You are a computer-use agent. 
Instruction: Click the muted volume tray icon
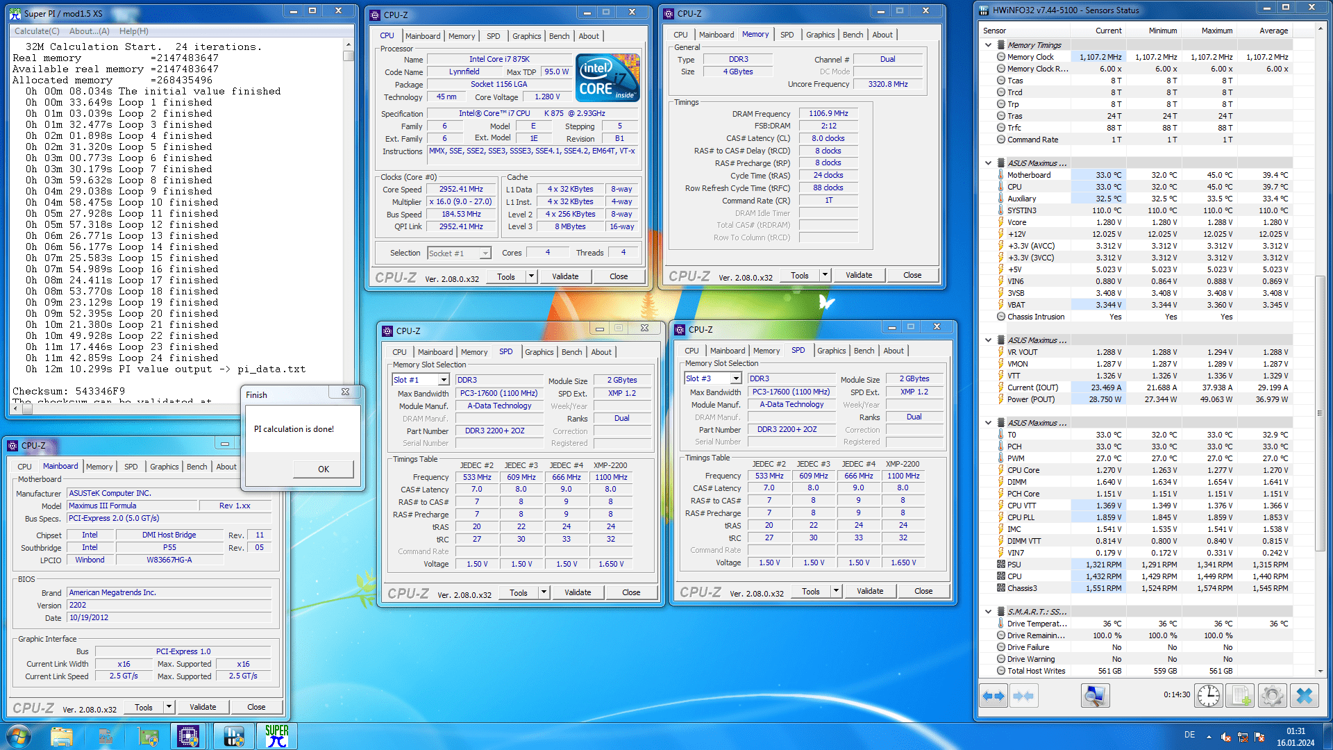click(x=1226, y=737)
